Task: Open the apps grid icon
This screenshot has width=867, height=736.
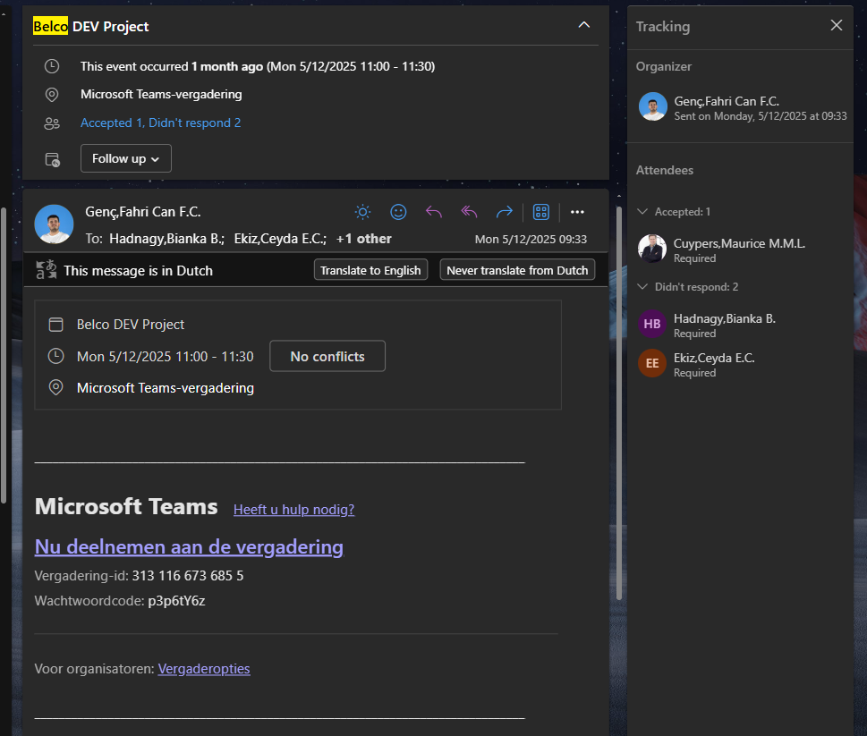Action: coord(540,212)
